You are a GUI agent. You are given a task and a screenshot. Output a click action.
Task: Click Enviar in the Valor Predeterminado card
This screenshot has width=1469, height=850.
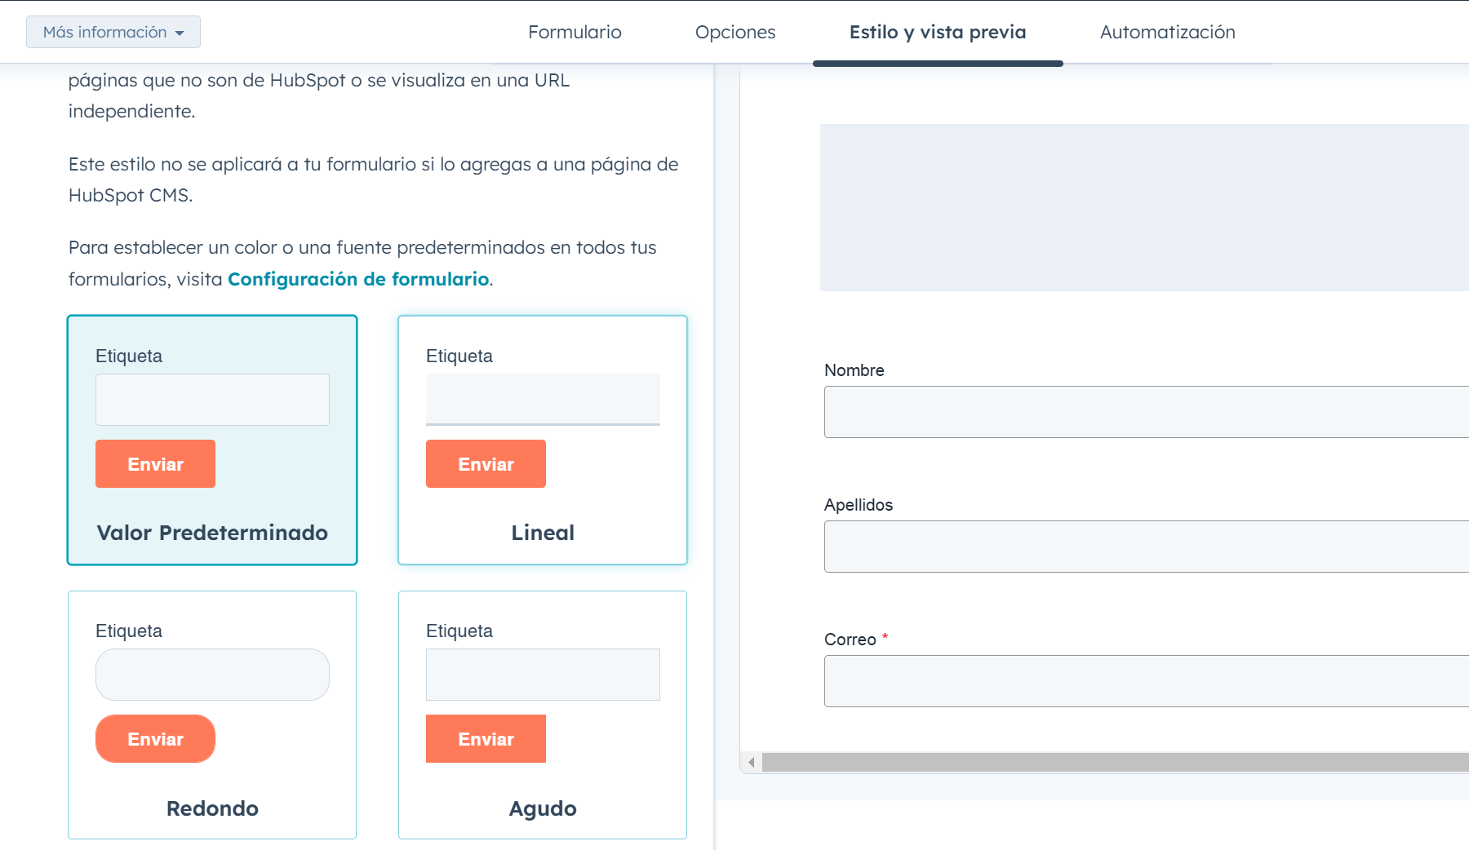pyautogui.click(x=155, y=464)
